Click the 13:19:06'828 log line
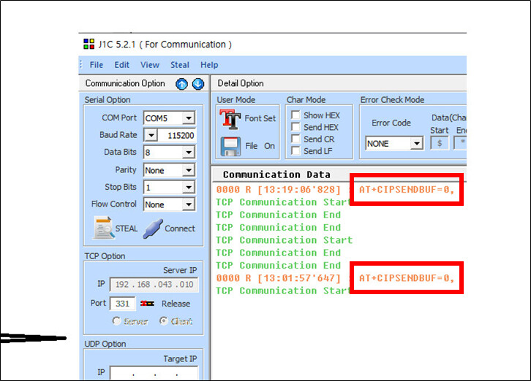 [335, 189]
